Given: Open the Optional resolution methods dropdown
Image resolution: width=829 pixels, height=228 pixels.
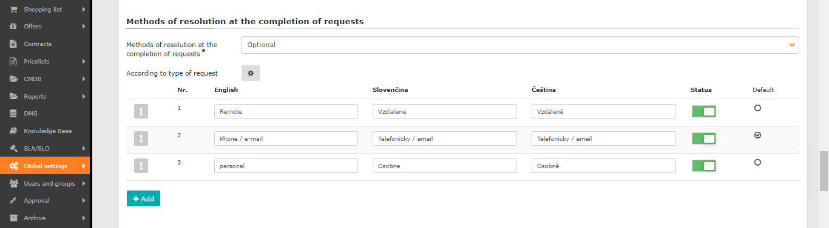Looking at the screenshot, I should coord(520,45).
